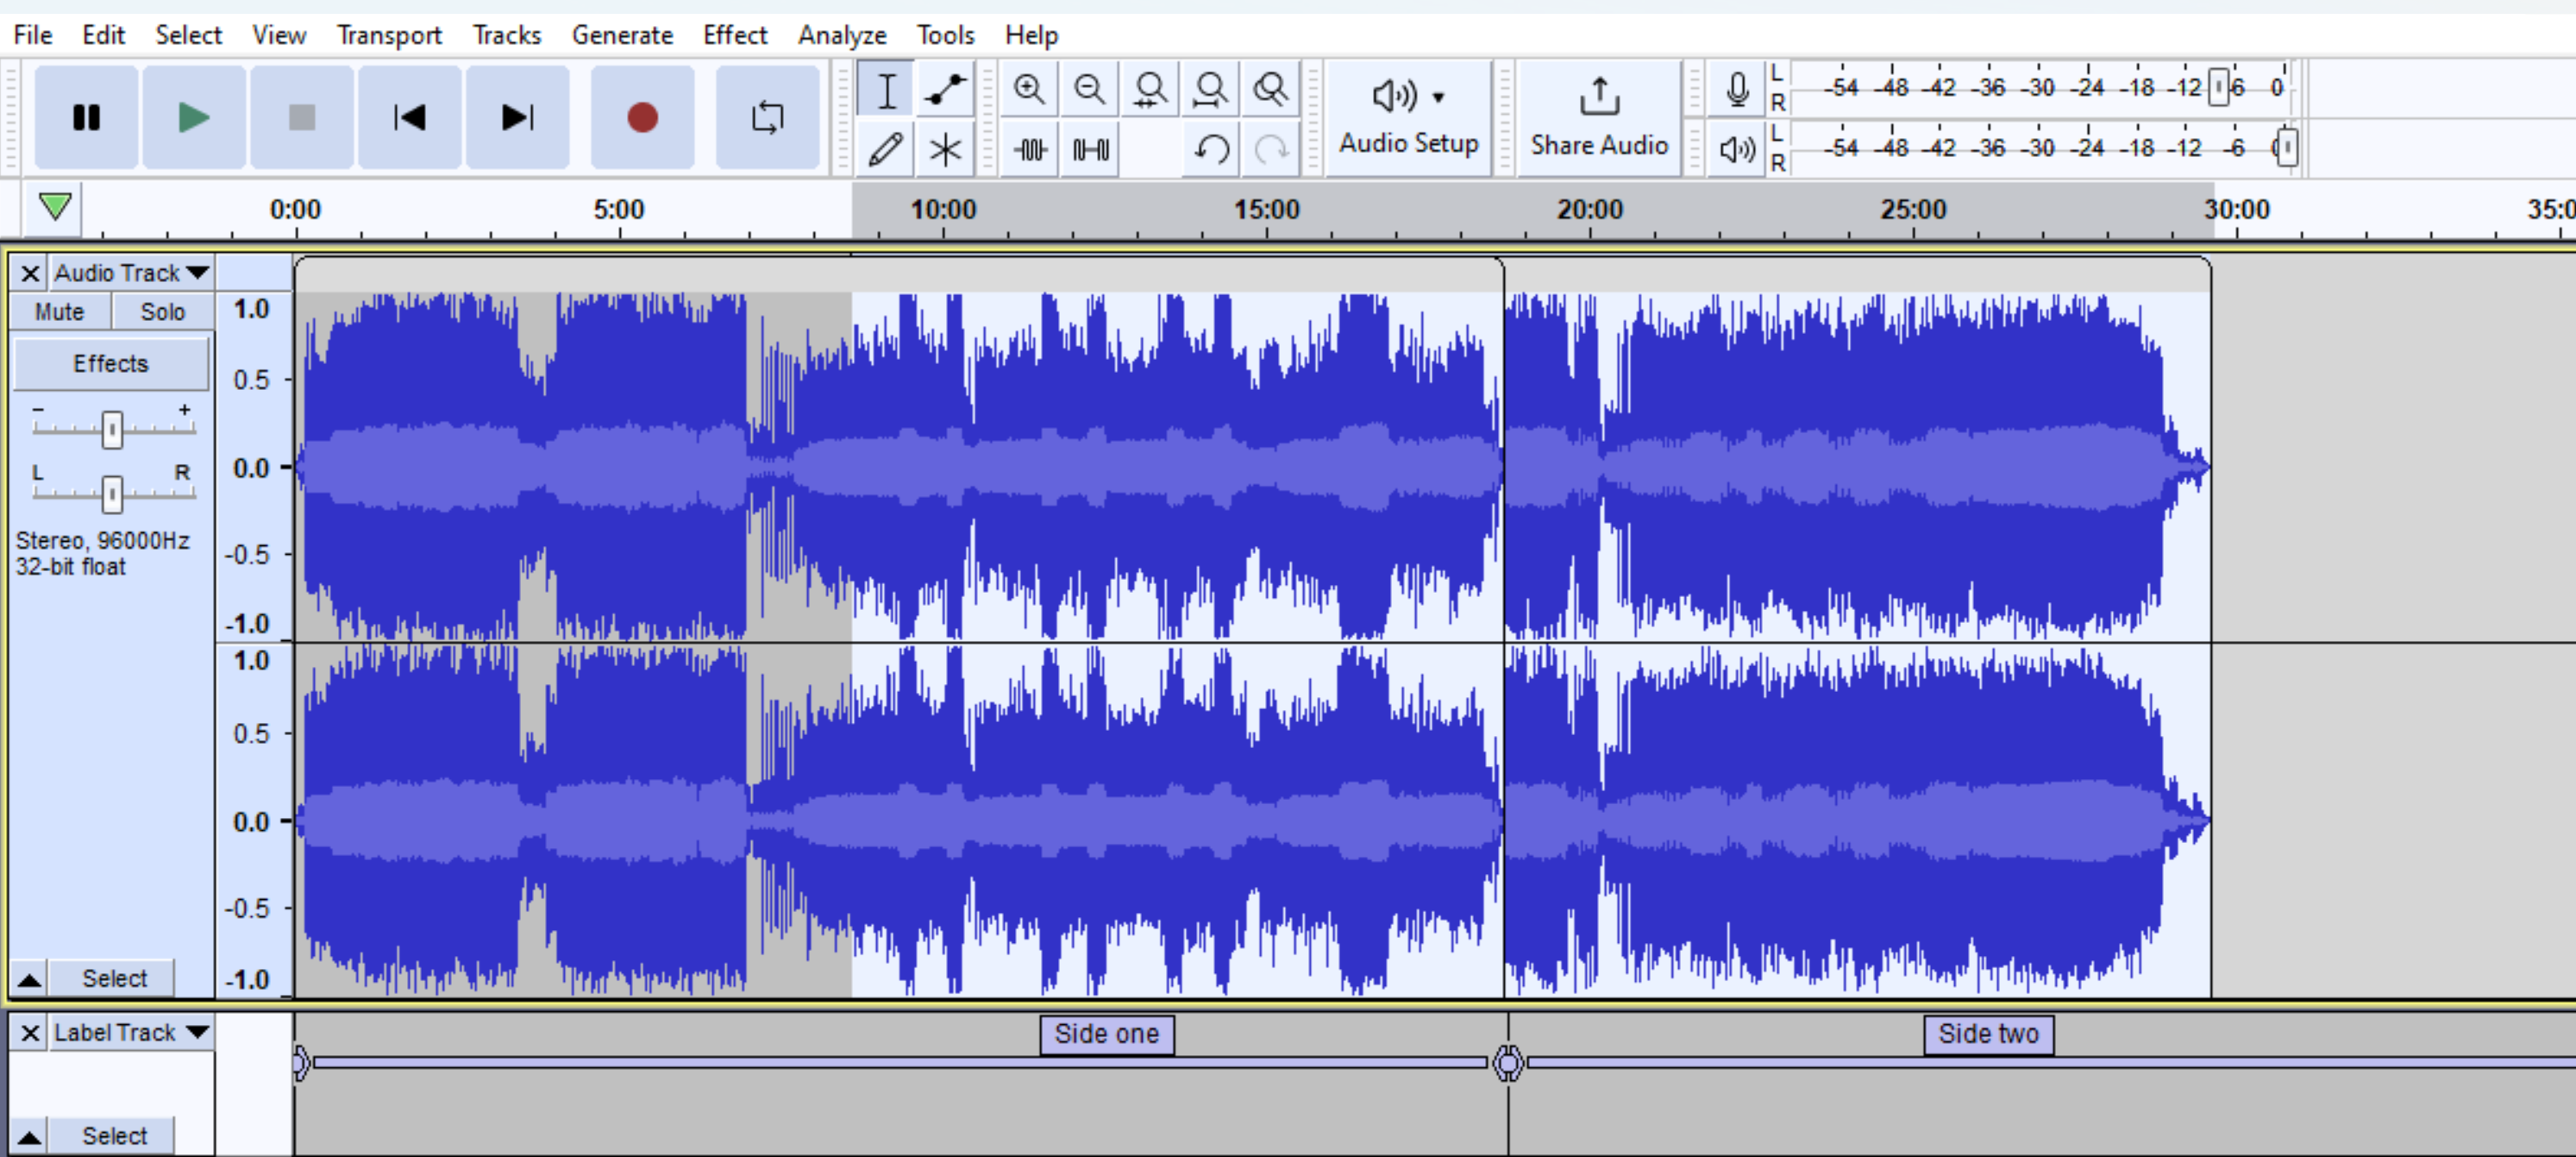Click Silence audio selection icon

pos(1090,150)
